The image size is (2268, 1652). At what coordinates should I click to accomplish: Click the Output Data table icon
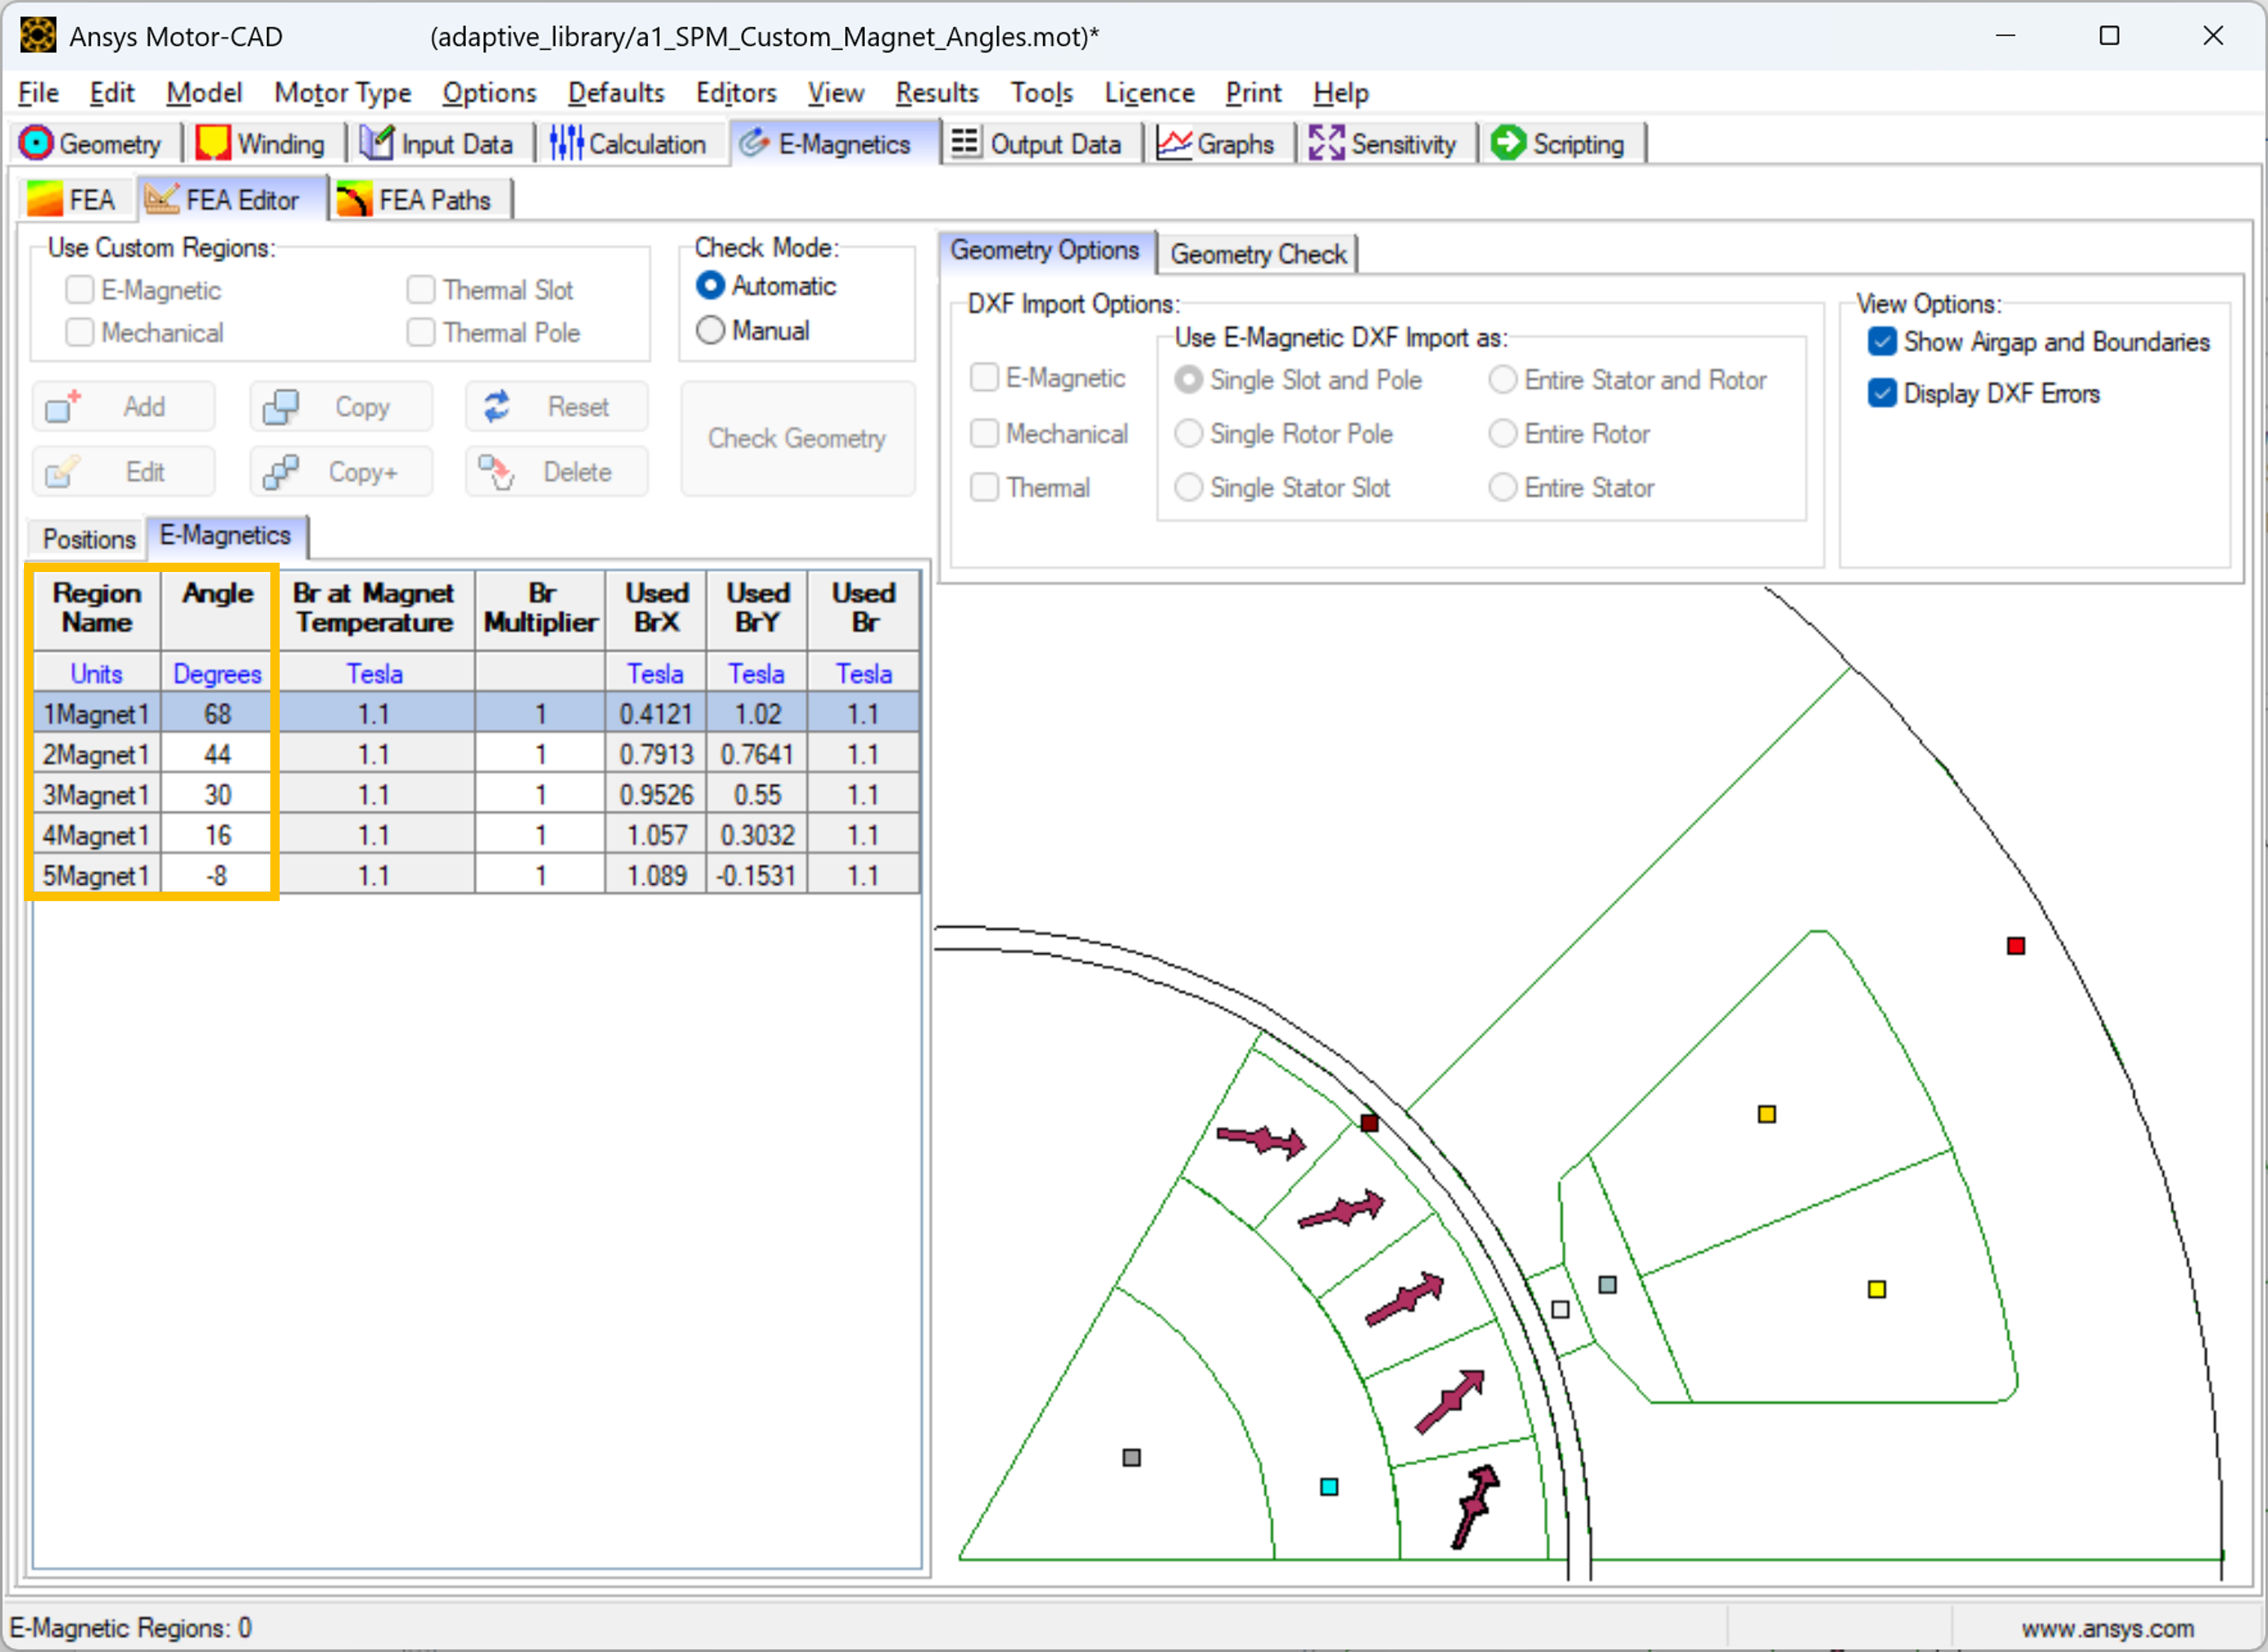click(x=965, y=143)
